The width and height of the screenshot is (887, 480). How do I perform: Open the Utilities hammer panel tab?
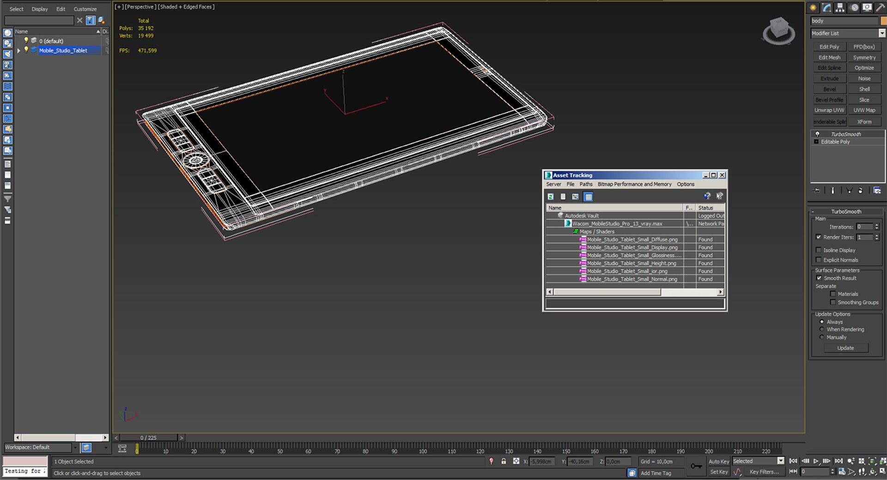880,7
